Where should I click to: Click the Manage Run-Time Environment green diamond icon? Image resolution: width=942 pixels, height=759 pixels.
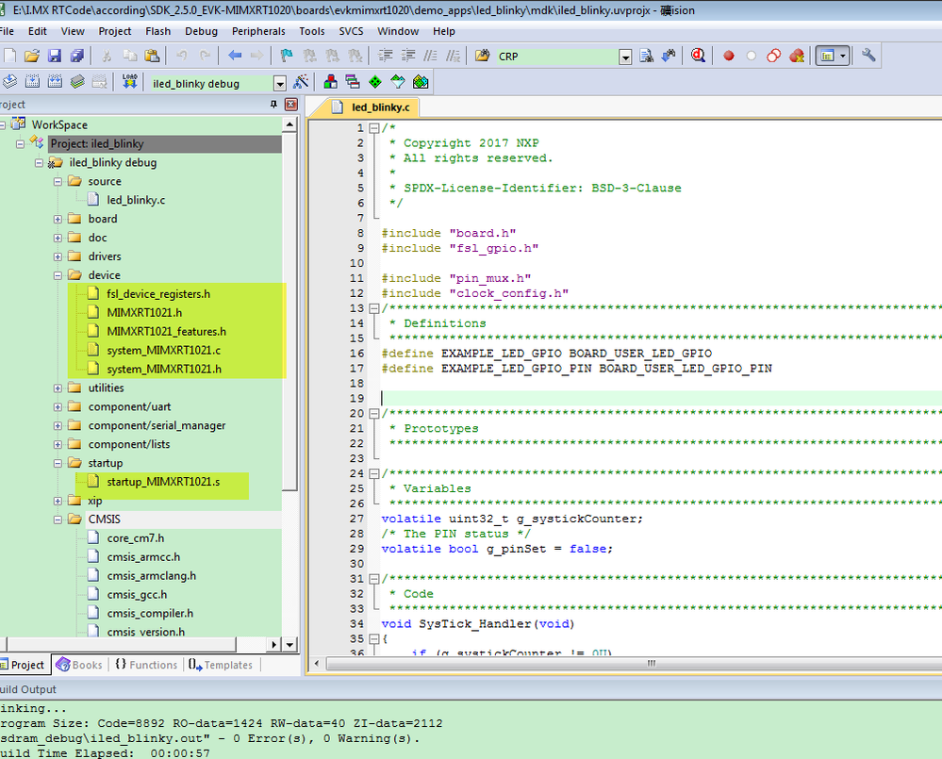point(375,82)
